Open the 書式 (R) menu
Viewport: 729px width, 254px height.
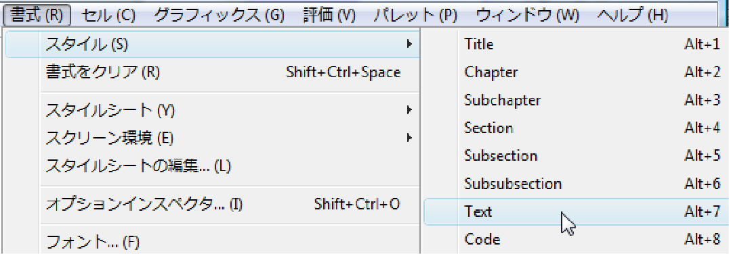(37, 16)
